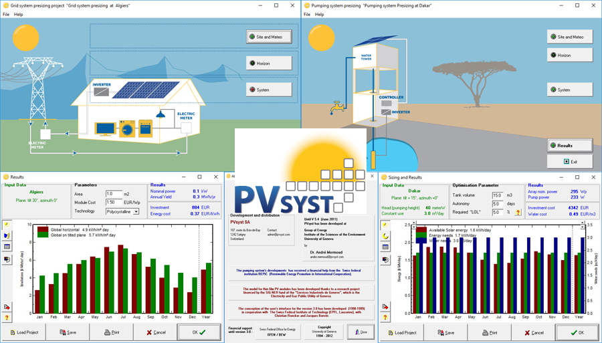Click the Exit button in Pumping window
The height and width of the screenshot is (343, 602).
coord(569,162)
